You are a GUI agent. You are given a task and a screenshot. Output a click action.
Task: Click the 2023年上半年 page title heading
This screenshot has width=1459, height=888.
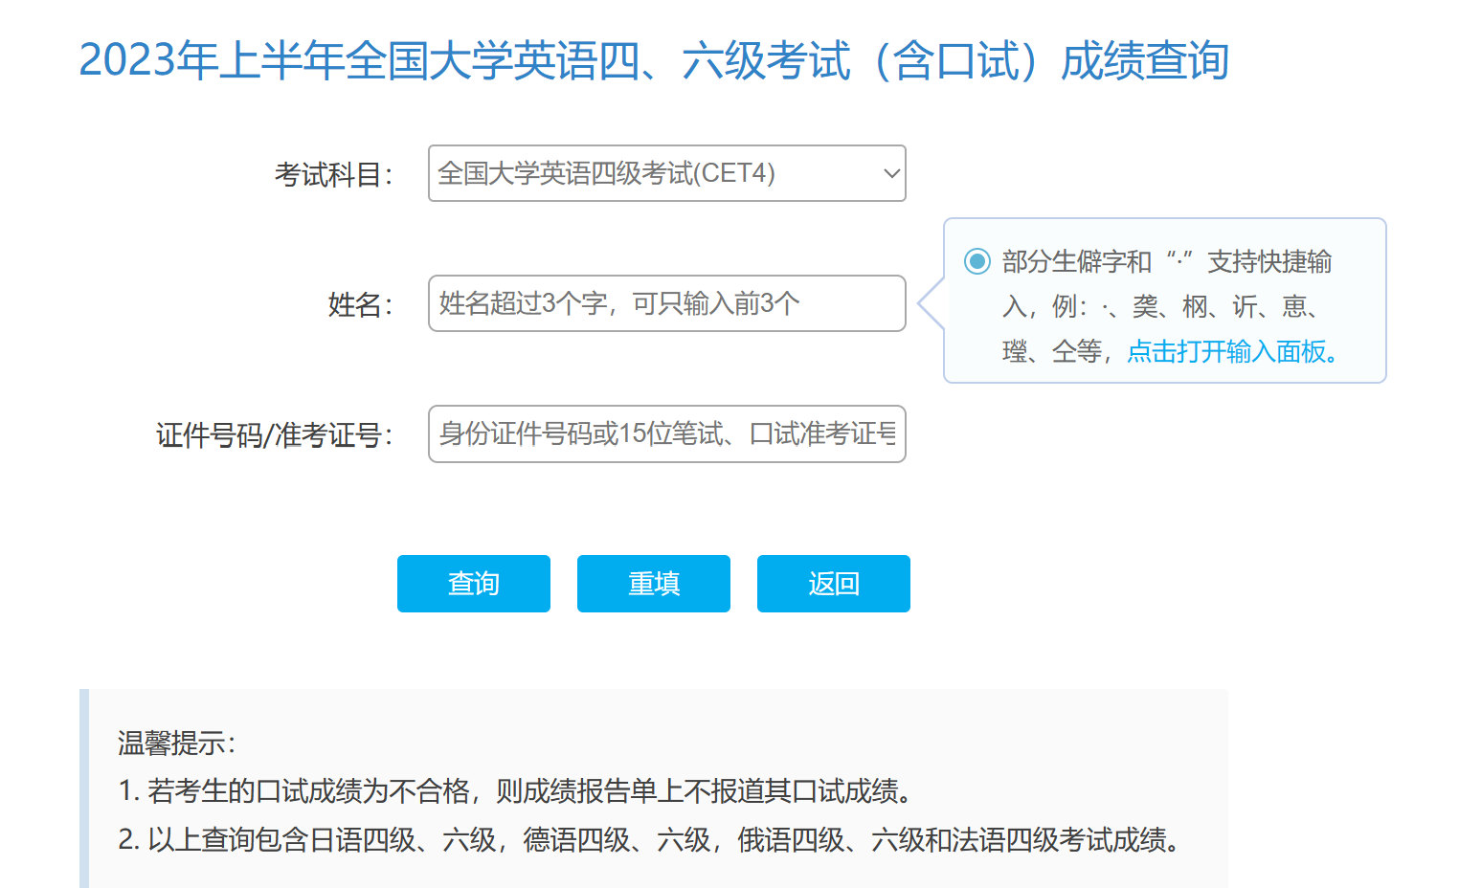(x=653, y=60)
